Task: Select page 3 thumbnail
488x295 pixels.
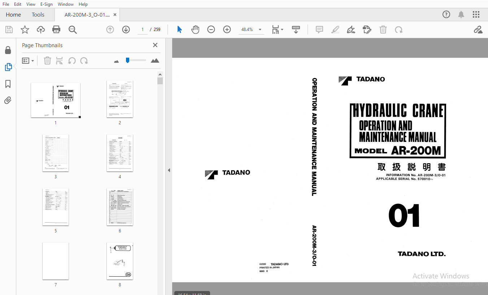Action: (56, 153)
